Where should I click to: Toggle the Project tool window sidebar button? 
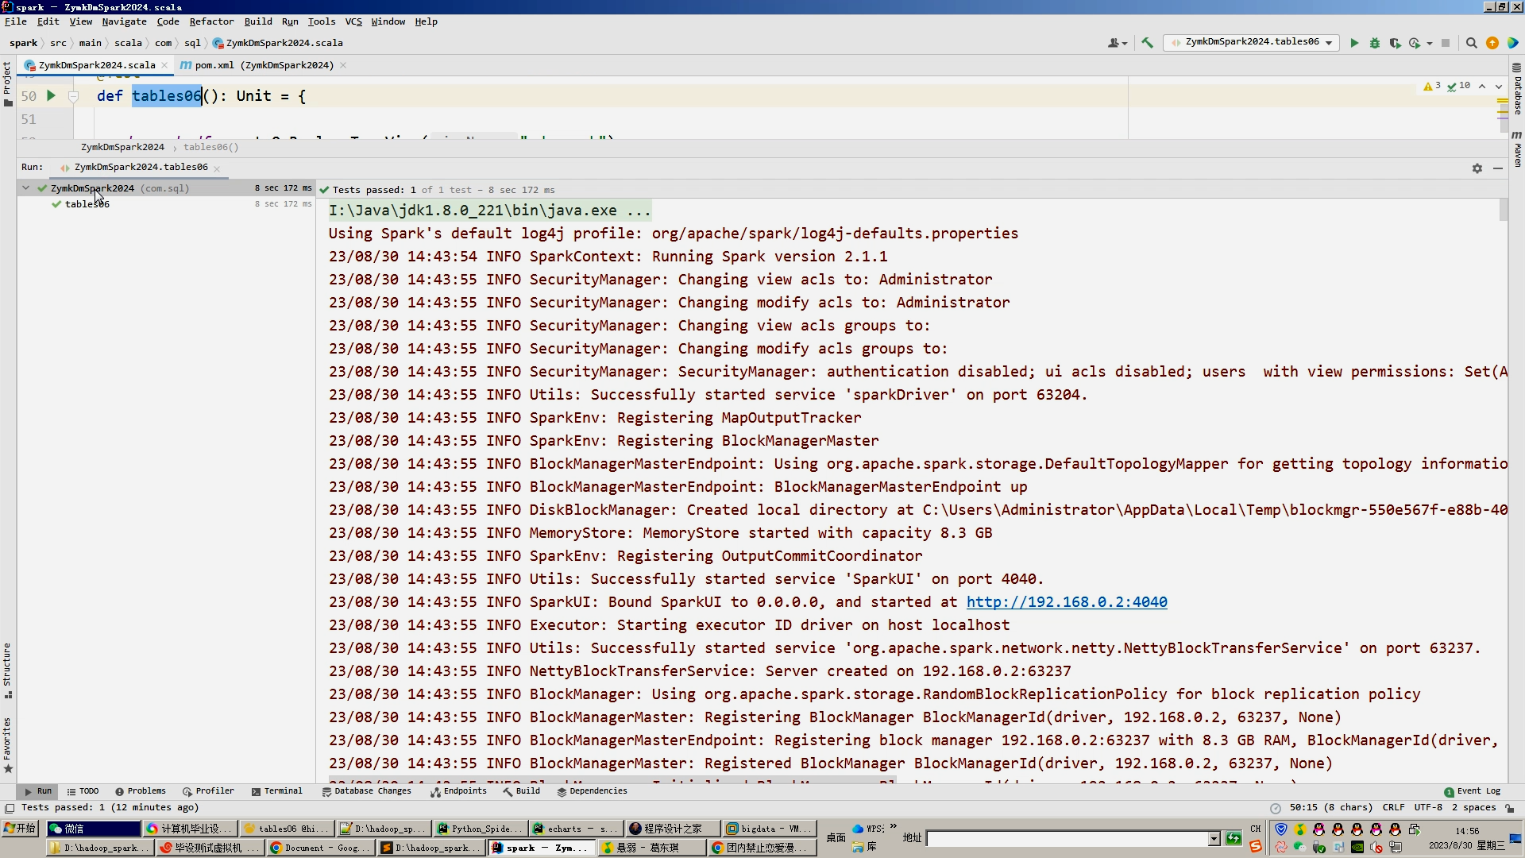click(x=7, y=83)
